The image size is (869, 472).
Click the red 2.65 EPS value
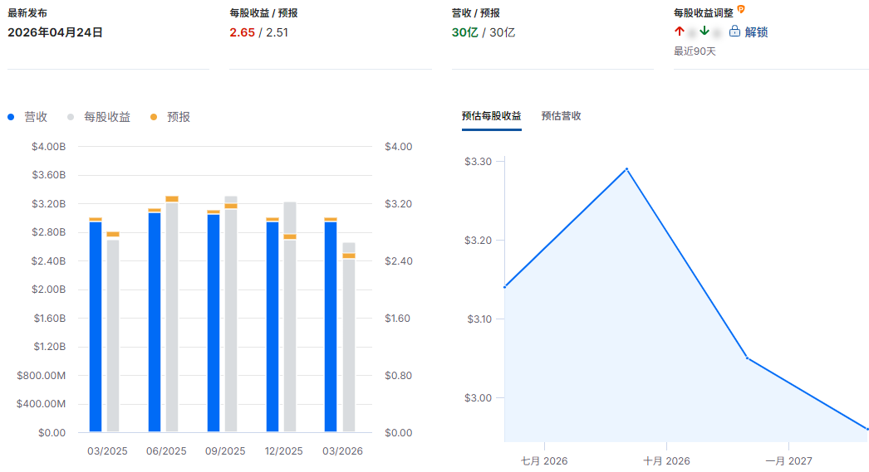point(243,32)
